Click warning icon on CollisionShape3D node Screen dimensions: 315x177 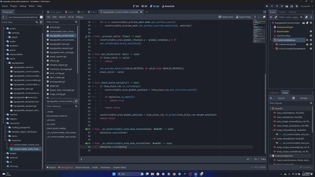pyautogui.click(x=307, y=44)
